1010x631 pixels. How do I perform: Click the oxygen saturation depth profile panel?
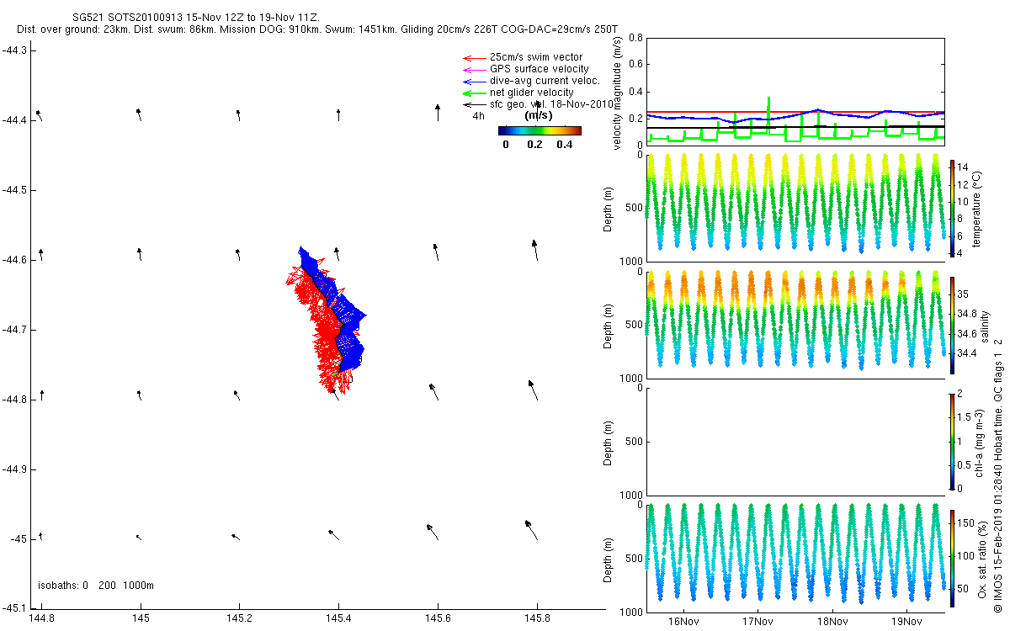coord(795,558)
